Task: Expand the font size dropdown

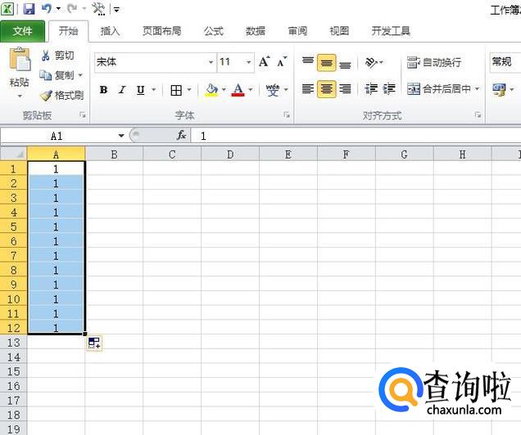Action: pos(249,62)
